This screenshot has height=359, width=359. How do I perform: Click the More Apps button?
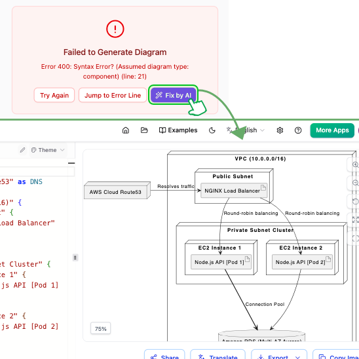(332, 130)
